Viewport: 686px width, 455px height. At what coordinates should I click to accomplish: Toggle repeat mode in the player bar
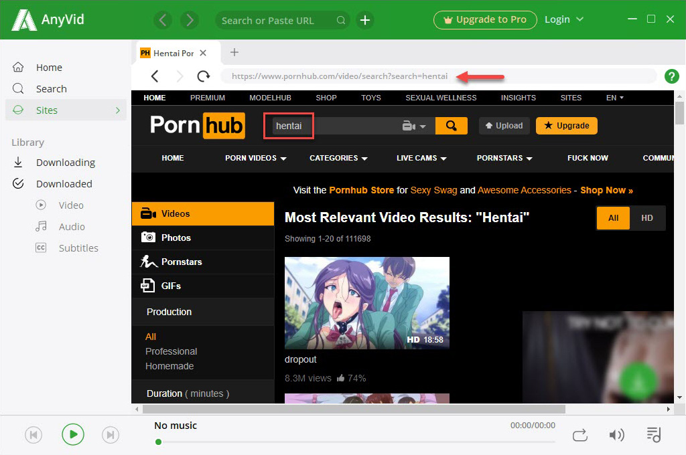pos(580,436)
